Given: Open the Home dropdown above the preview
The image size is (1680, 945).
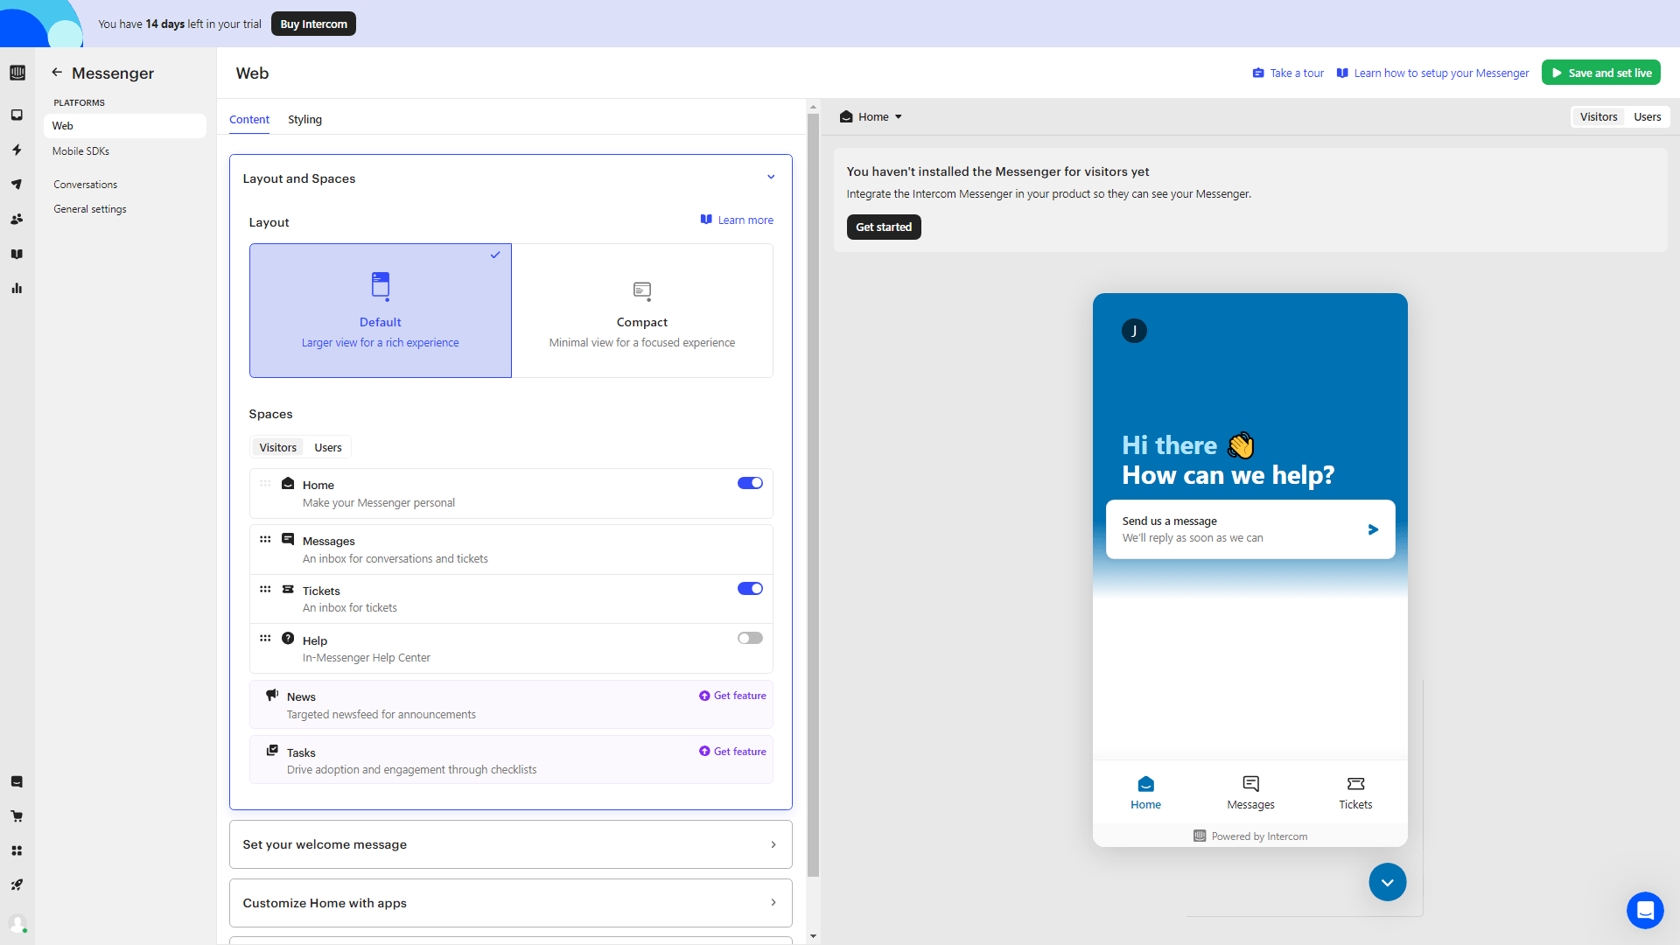Looking at the screenshot, I should [870, 116].
